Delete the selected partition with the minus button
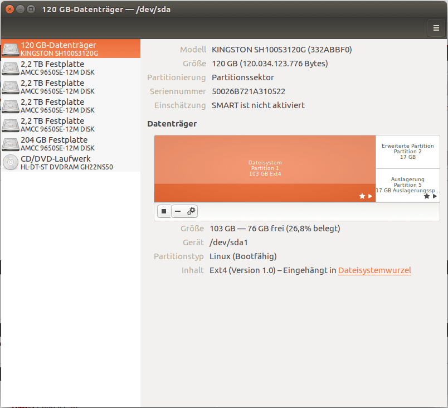Image resolution: width=448 pixels, height=408 pixels. pos(178,211)
